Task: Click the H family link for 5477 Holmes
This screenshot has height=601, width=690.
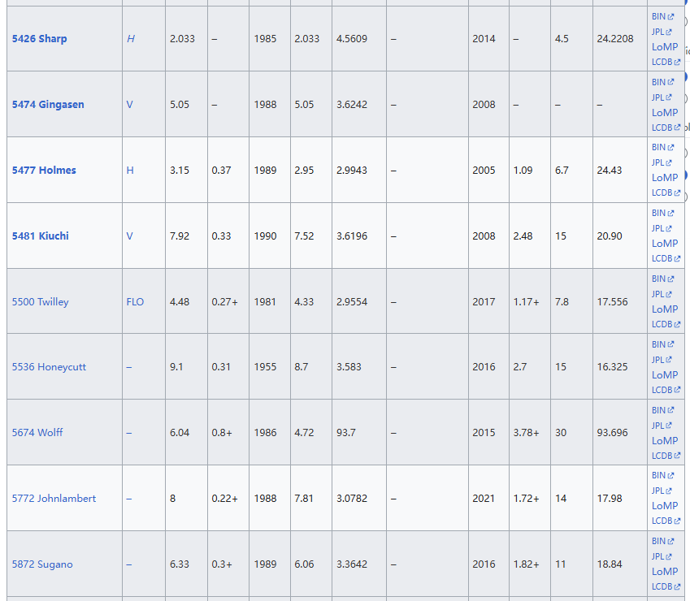Action: [130, 171]
